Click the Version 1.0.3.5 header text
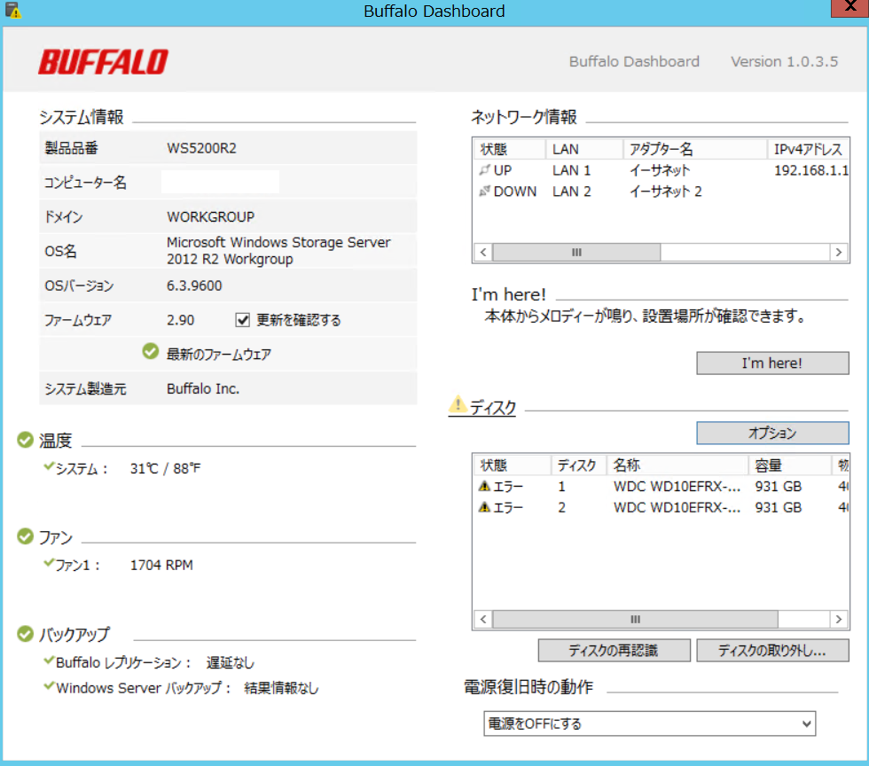Screen dimensions: 869x766 point(784,61)
